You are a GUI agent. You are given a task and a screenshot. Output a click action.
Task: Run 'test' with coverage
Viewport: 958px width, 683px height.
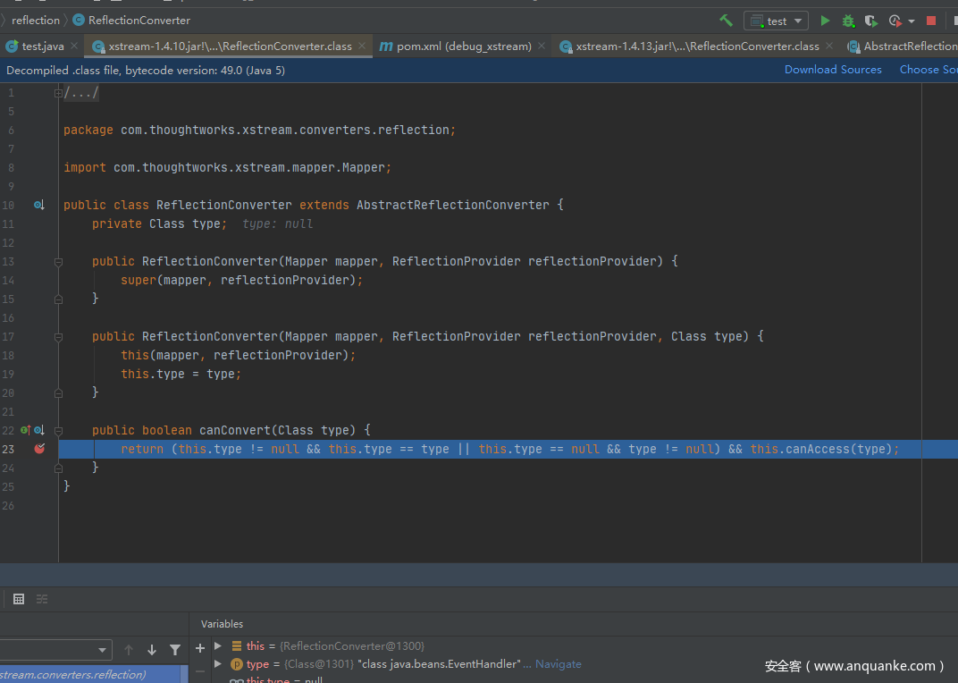pos(870,21)
